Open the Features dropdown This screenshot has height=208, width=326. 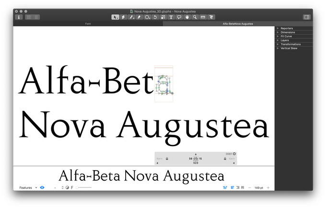click(x=28, y=188)
